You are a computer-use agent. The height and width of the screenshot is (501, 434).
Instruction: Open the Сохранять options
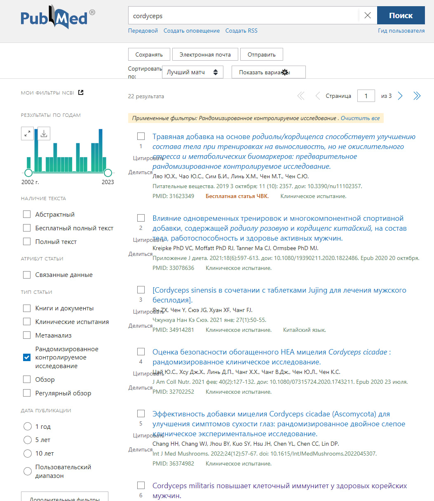point(149,54)
